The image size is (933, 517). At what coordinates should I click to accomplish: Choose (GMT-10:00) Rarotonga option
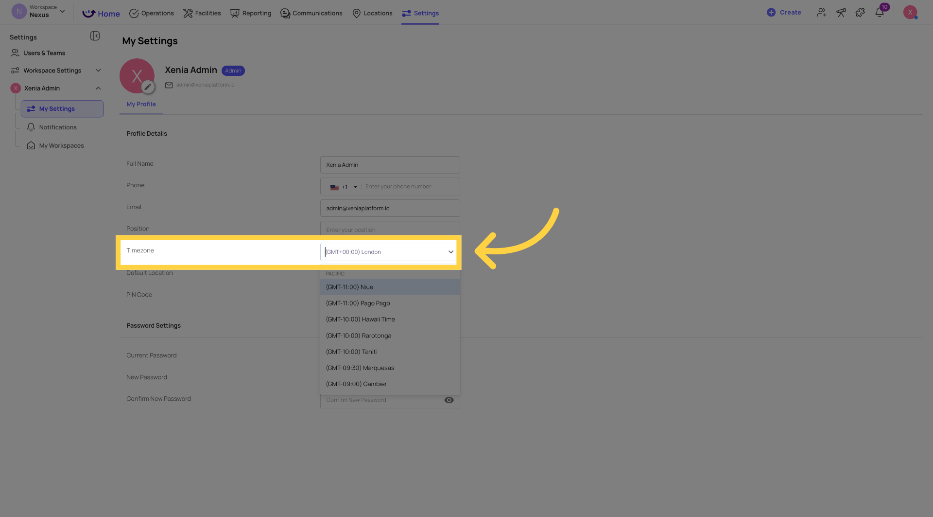coord(390,336)
